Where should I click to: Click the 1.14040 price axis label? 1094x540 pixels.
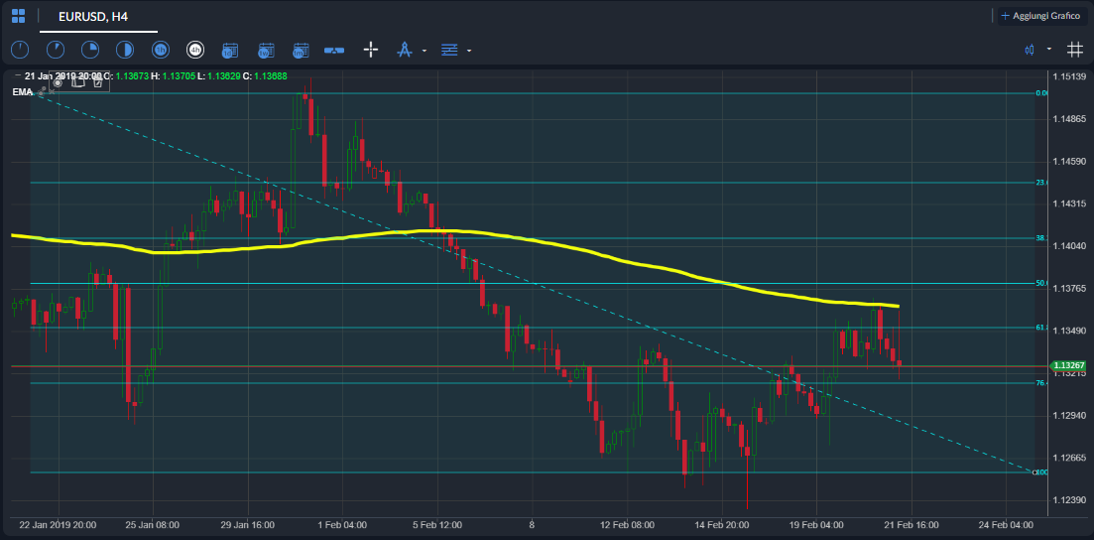(1068, 246)
